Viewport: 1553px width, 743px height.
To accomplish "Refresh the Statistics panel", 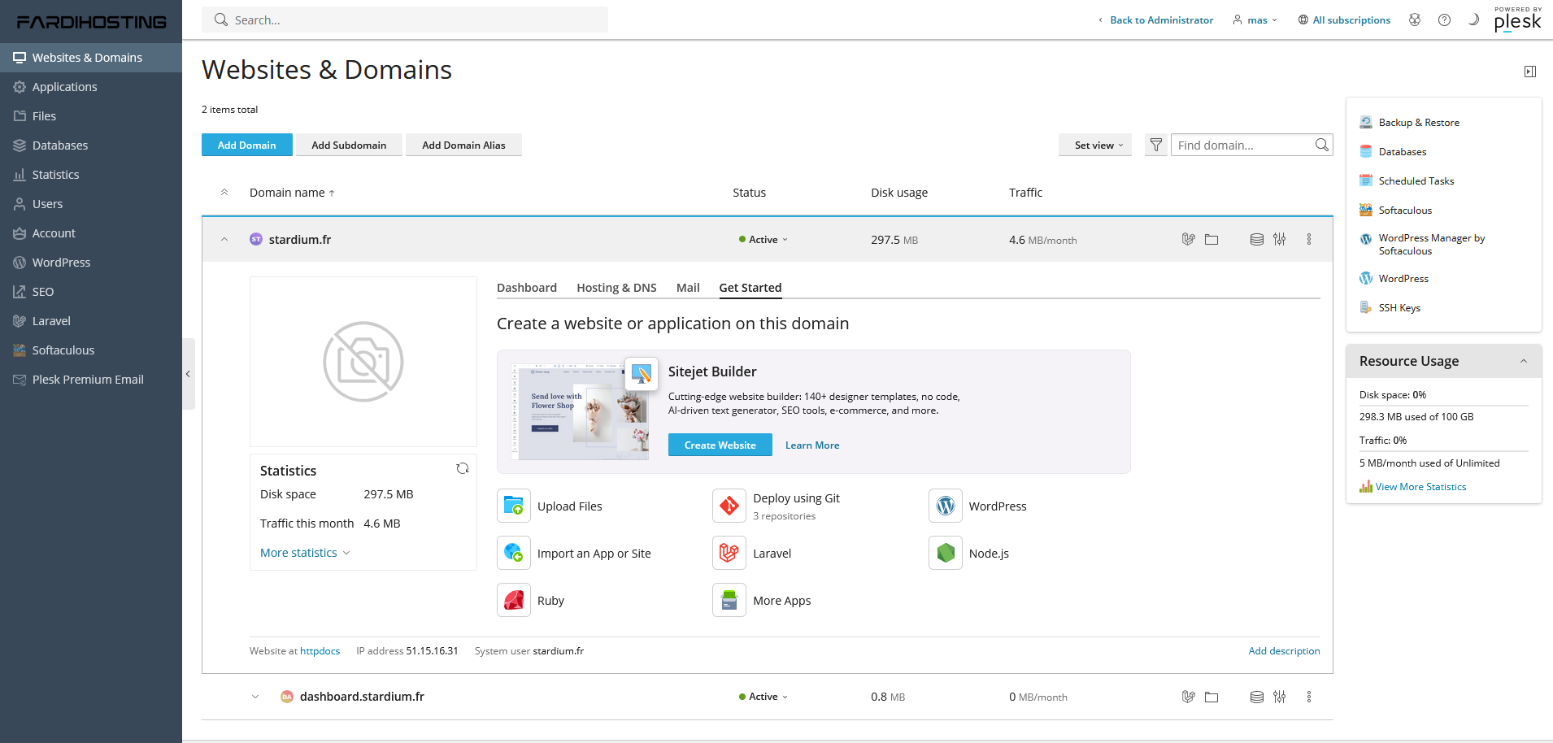I will [x=463, y=468].
